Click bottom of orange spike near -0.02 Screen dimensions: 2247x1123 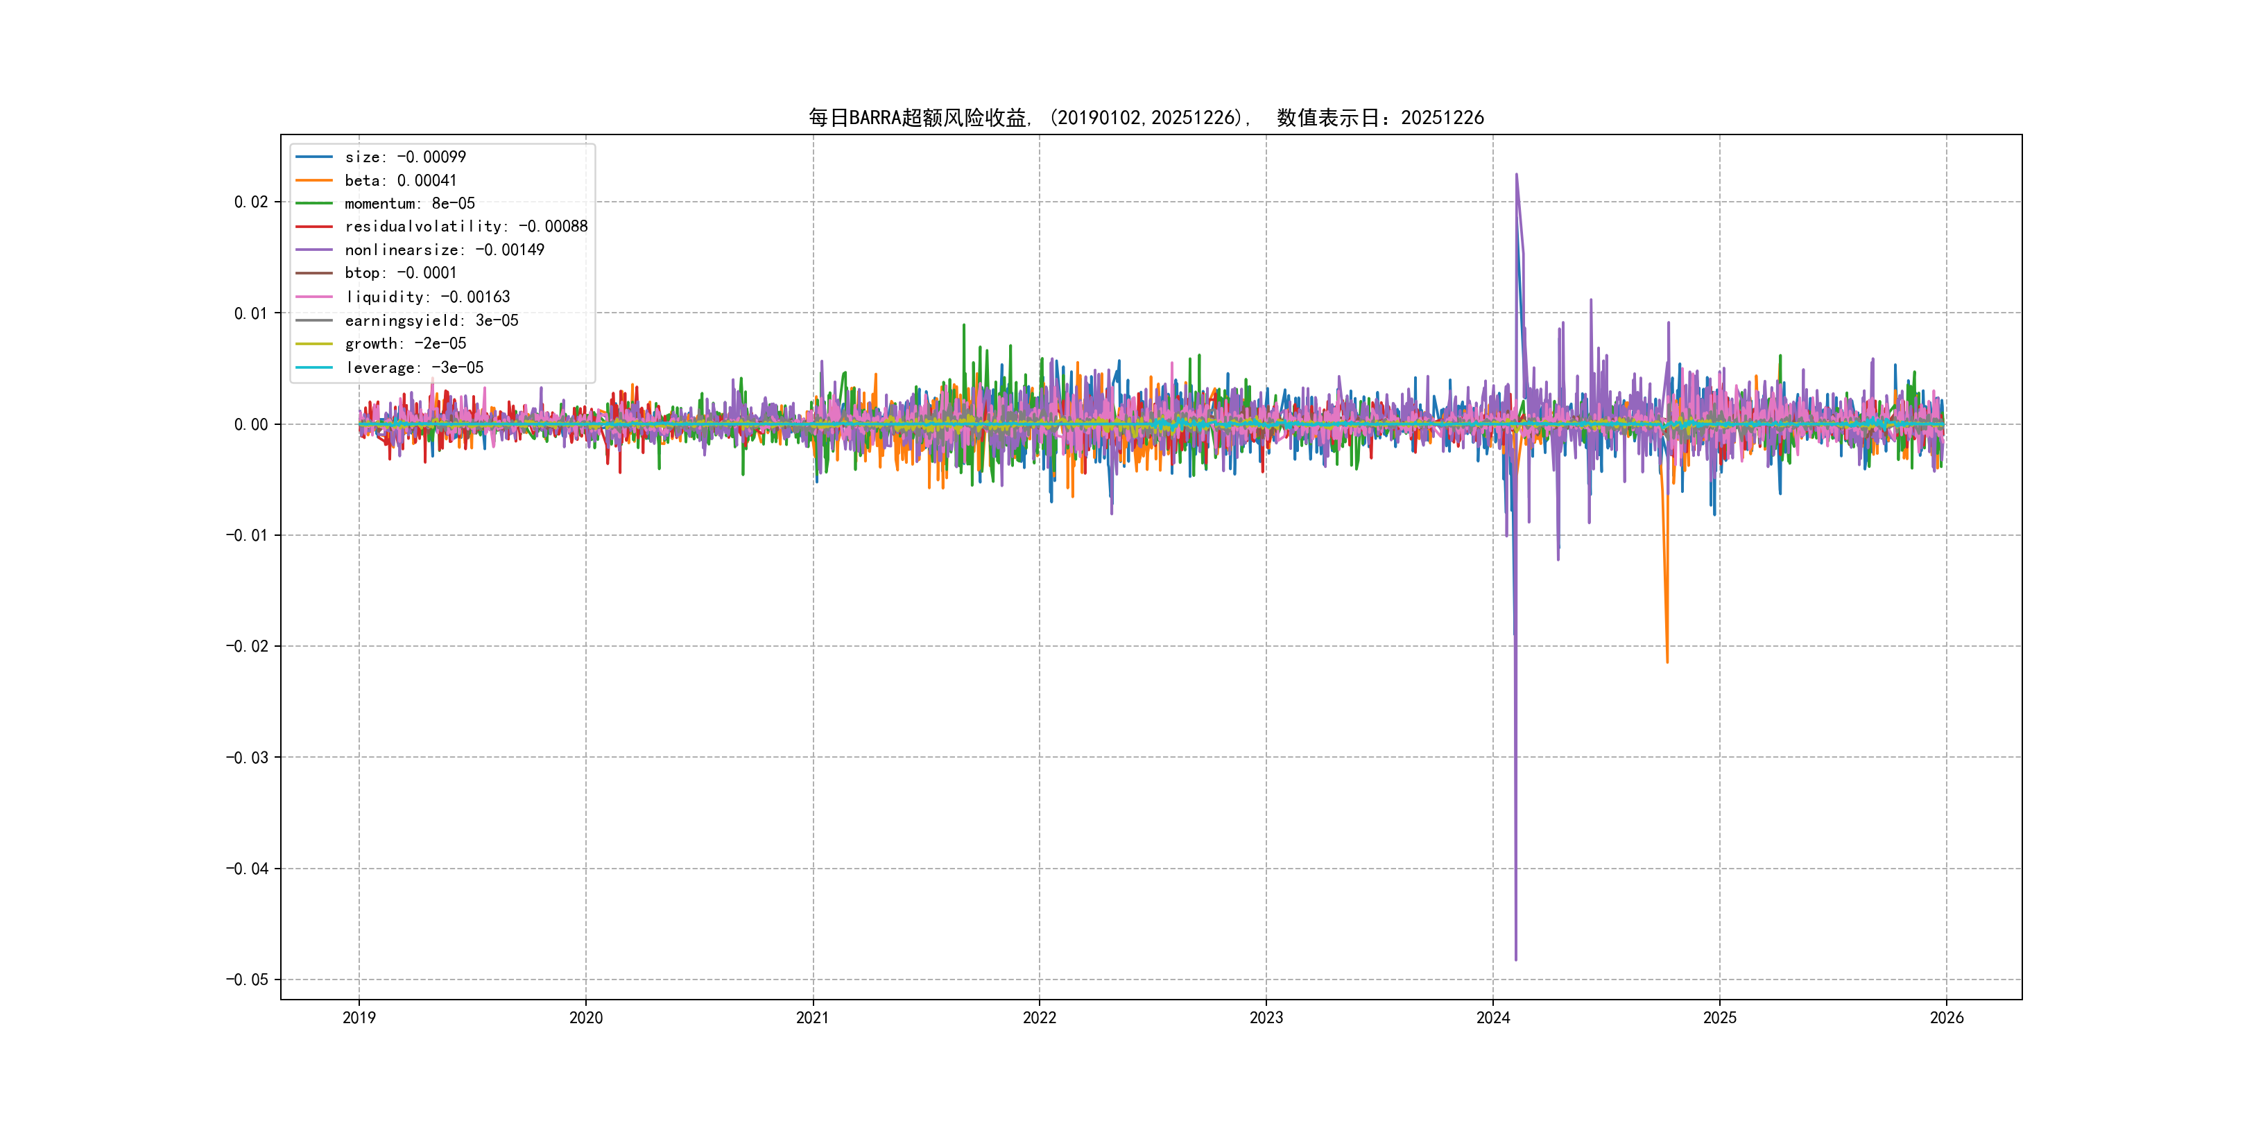coord(1667,662)
